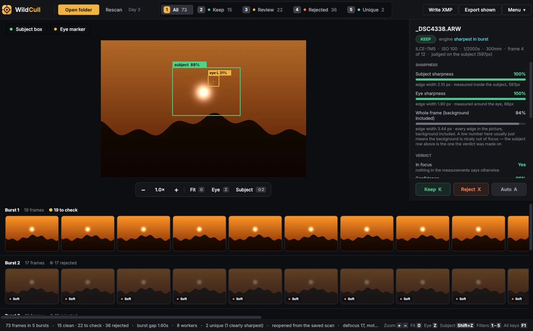Click Export shown
This screenshot has height=331, width=533.
480,10
